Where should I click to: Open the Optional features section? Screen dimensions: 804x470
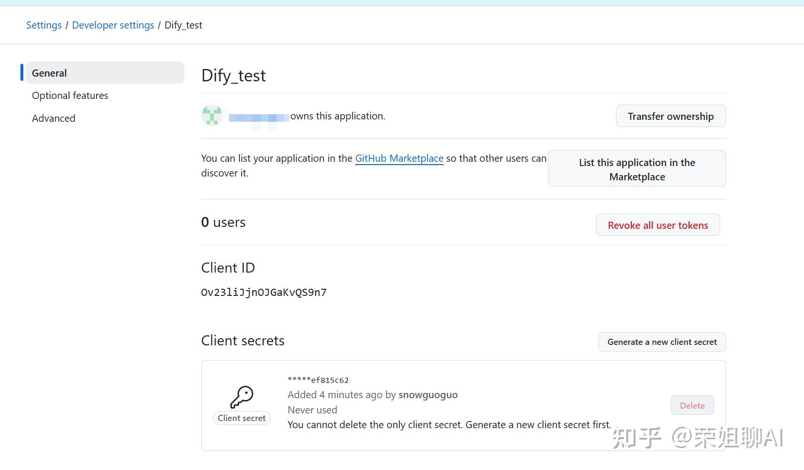(x=69, y=95)
